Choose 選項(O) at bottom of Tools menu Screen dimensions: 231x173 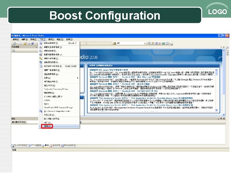[x=59, y=126]
